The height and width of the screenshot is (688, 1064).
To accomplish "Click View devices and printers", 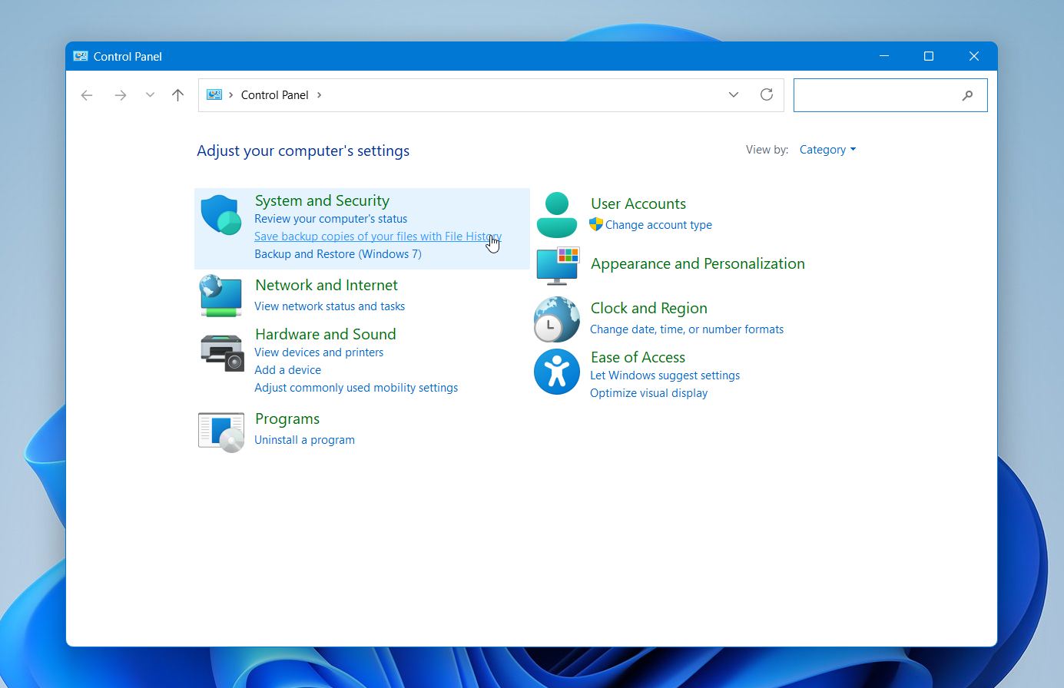I will (319, 352).
